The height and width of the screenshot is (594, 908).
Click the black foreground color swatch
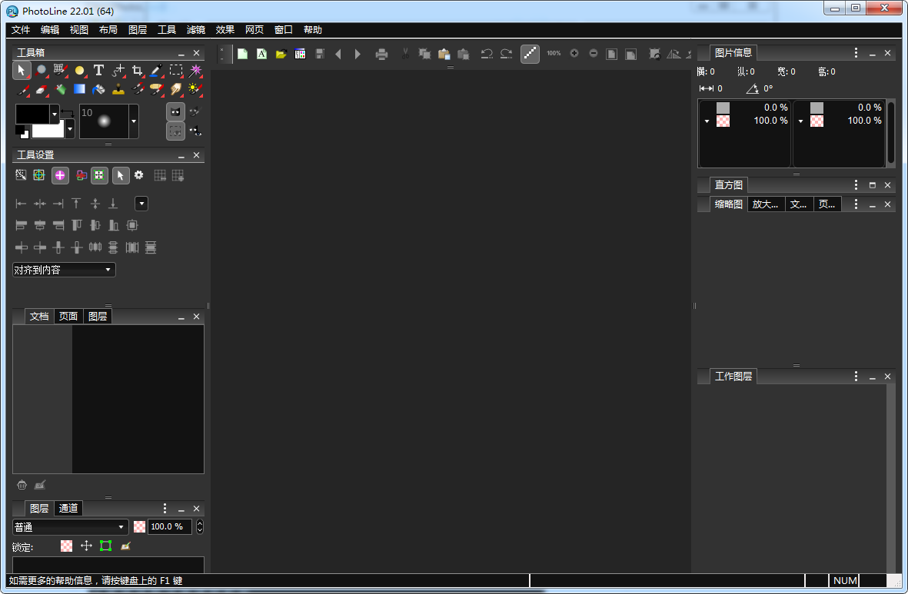[x=32, y=114]
